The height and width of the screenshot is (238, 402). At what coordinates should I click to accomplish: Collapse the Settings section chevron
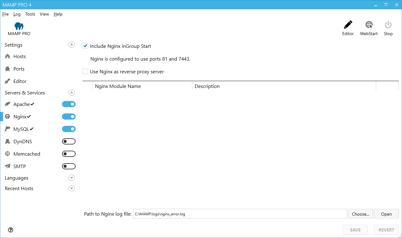pyautogui.click(x=72, y=45)
